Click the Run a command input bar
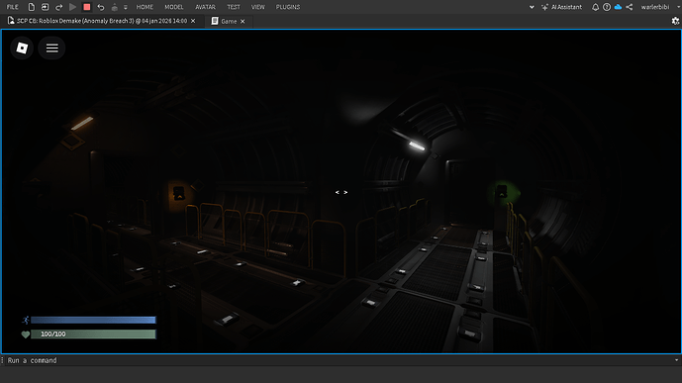 (340, 360)
